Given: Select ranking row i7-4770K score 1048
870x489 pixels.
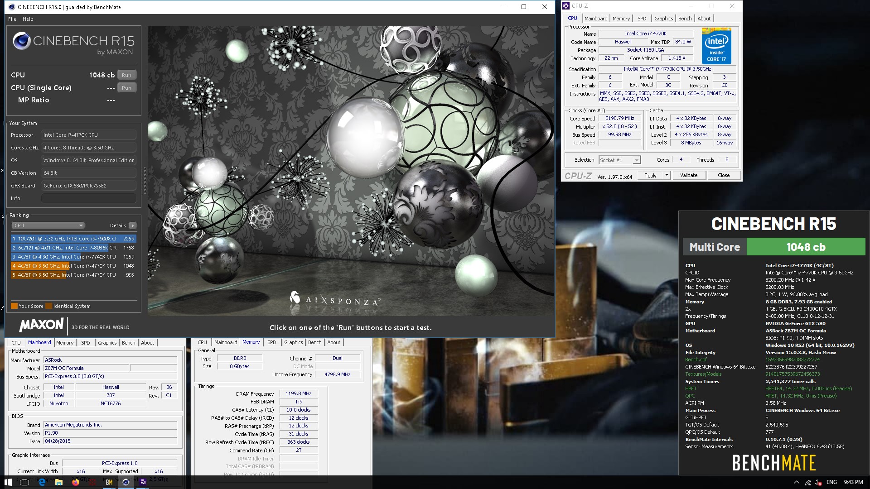Looking at the screenshot, I should coord(73,266).
